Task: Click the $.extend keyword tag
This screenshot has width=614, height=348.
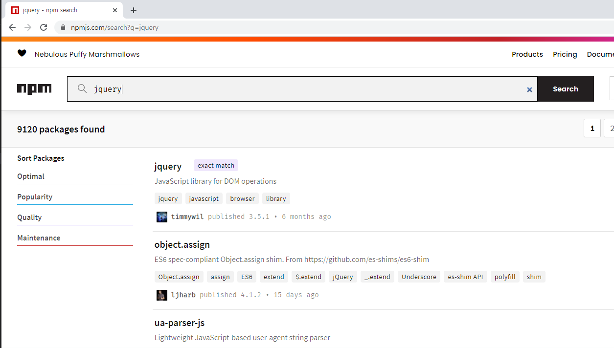Action: (309, 277)
